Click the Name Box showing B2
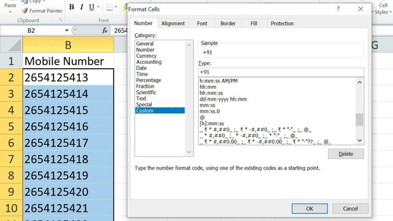Screen dimensions: 393x221 (31, 31)
